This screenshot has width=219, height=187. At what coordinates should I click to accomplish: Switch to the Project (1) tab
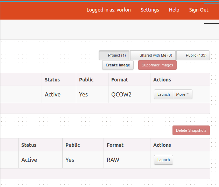[x=114, y=55]
